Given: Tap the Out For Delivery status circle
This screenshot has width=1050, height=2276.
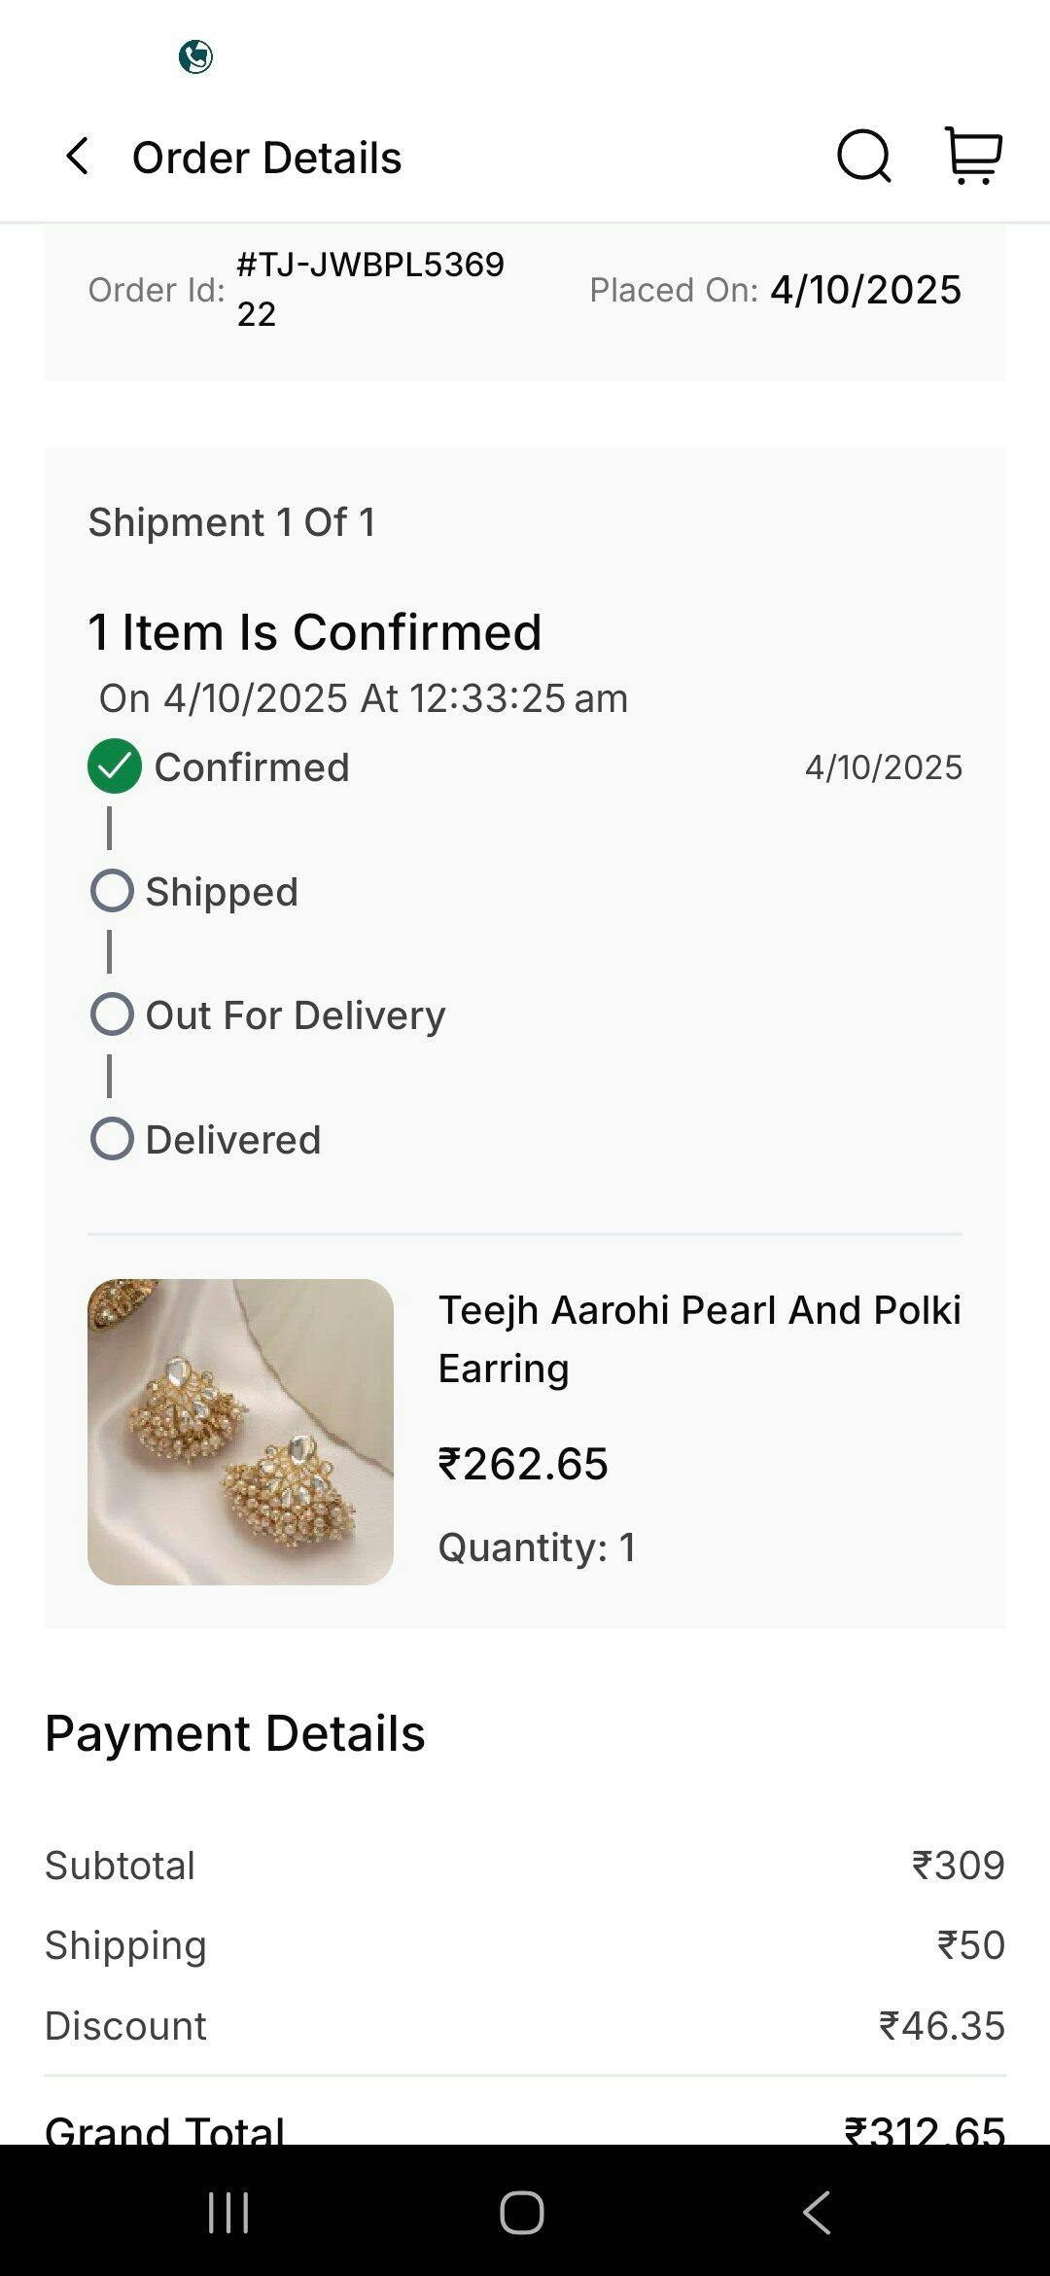Looking at the screenshot, I should [x=112, y=1014].
